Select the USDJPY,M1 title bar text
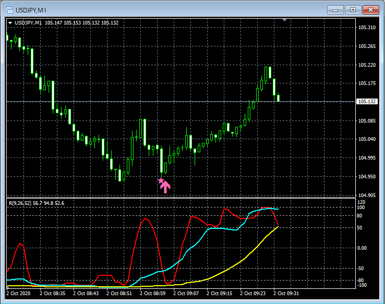This screenshot has width=385, height=304. click(x=31, y=10)
